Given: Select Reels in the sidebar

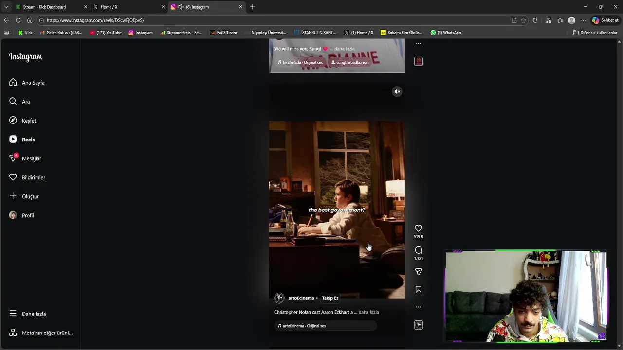Looking at the screenshot, I should click(22, 140).
